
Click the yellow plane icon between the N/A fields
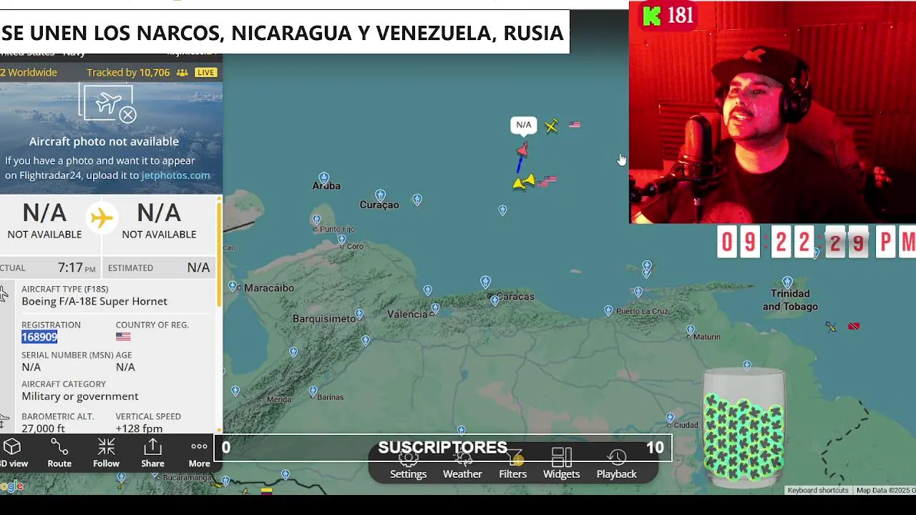[102, 217]
